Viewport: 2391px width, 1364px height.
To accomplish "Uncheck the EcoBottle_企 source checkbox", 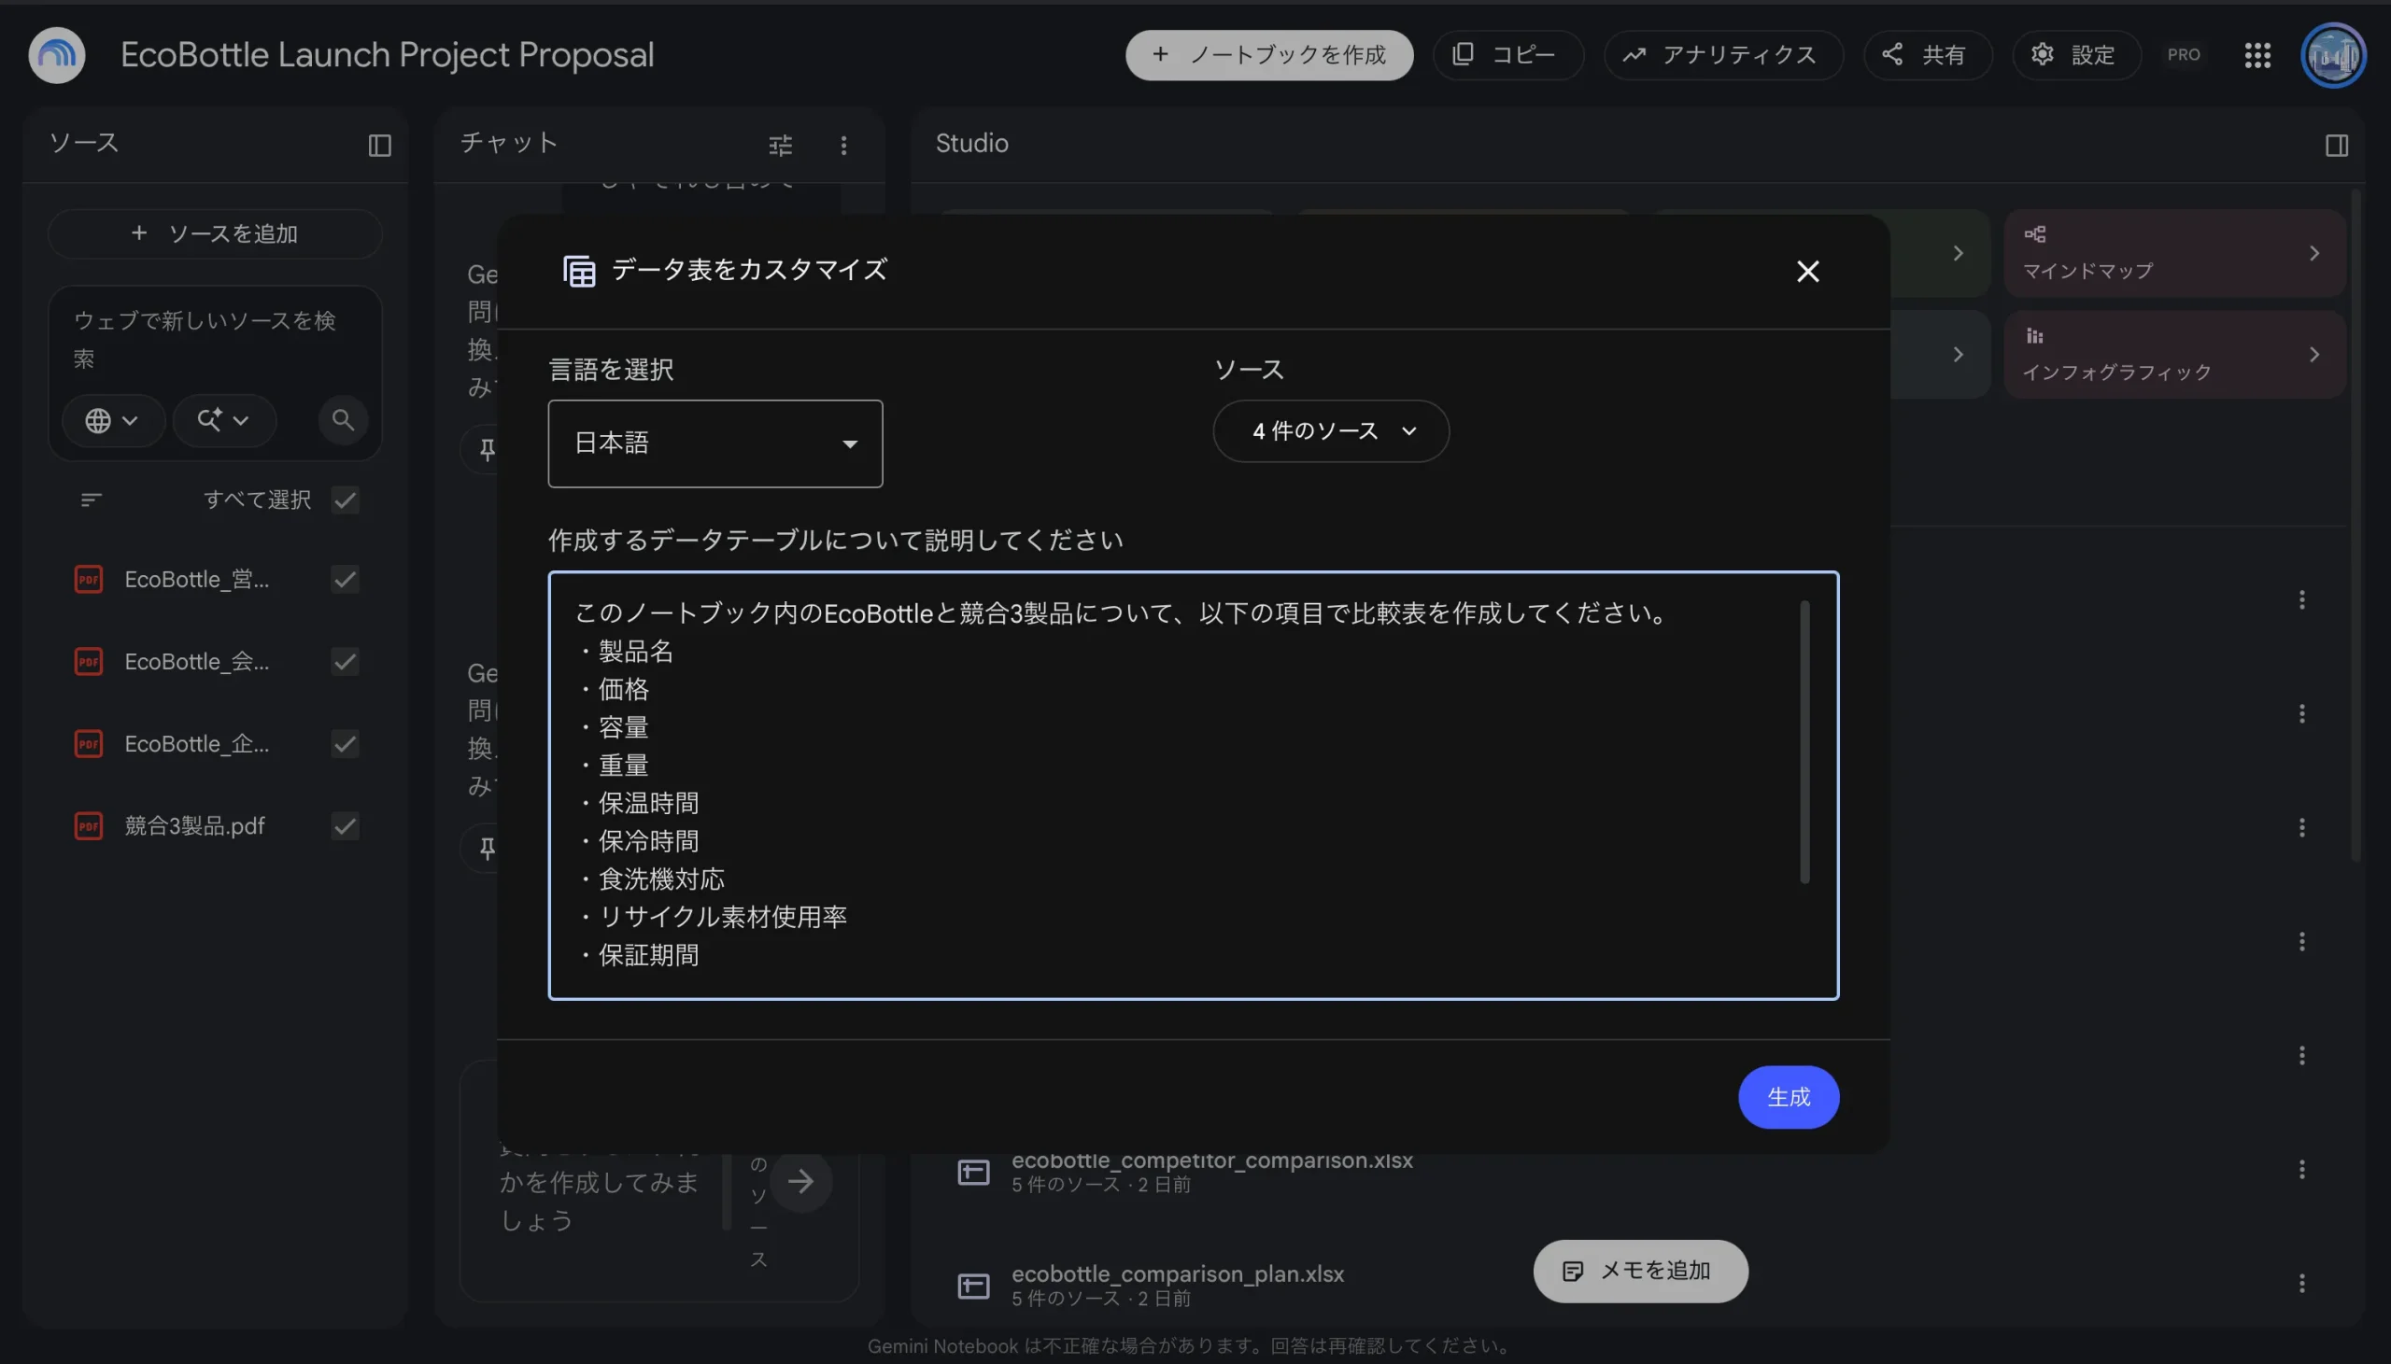I will tap(345, 744).
